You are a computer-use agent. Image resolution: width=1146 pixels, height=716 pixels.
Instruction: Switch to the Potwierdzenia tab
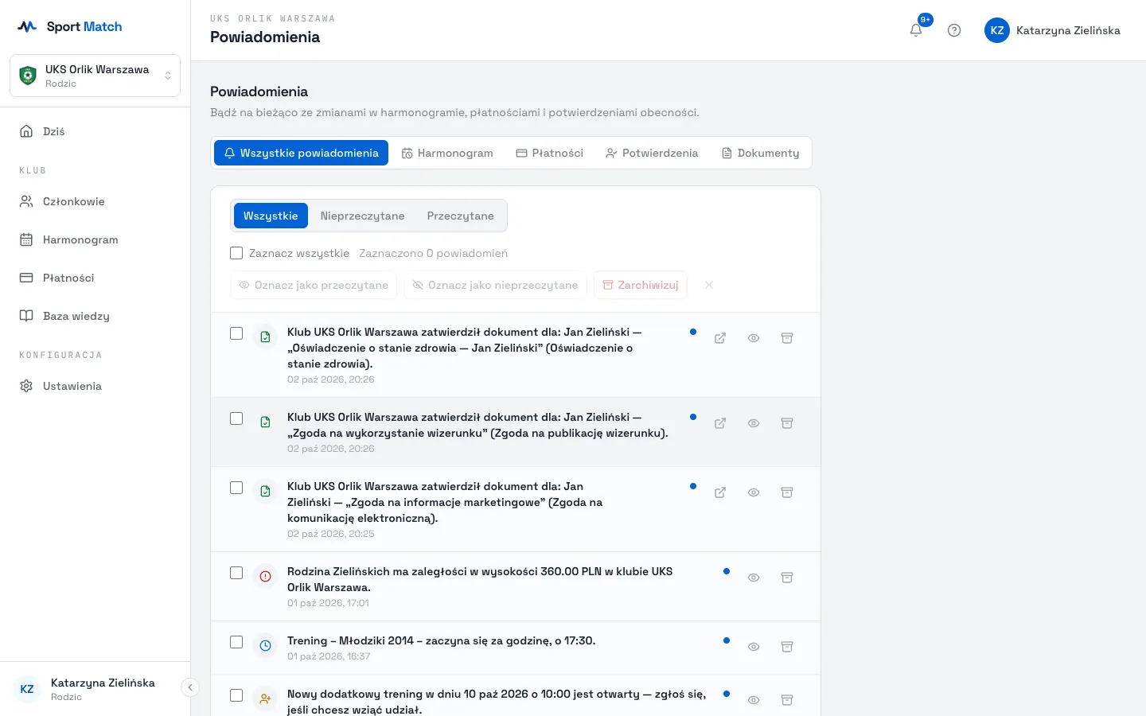pos(652,153)
